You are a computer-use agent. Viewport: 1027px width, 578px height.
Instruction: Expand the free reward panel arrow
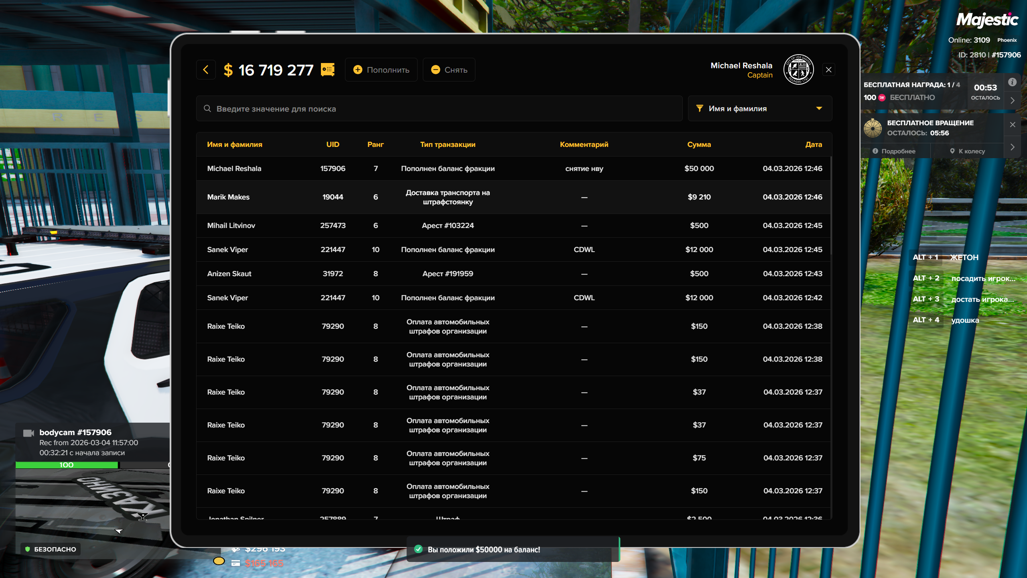coord(1013,101)
